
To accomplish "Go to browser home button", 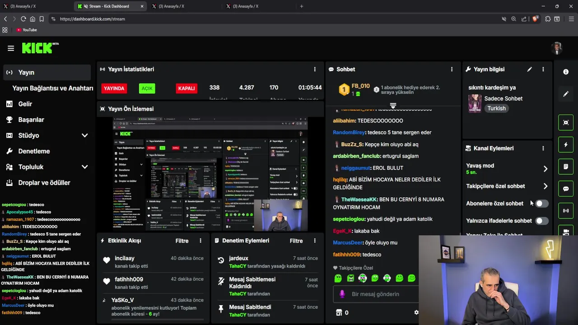I will (x=33, y=19).
